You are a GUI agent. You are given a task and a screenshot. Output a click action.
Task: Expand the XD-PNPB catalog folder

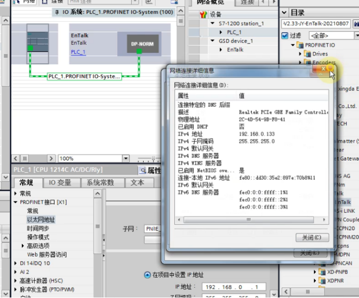(x=315, y=272)
